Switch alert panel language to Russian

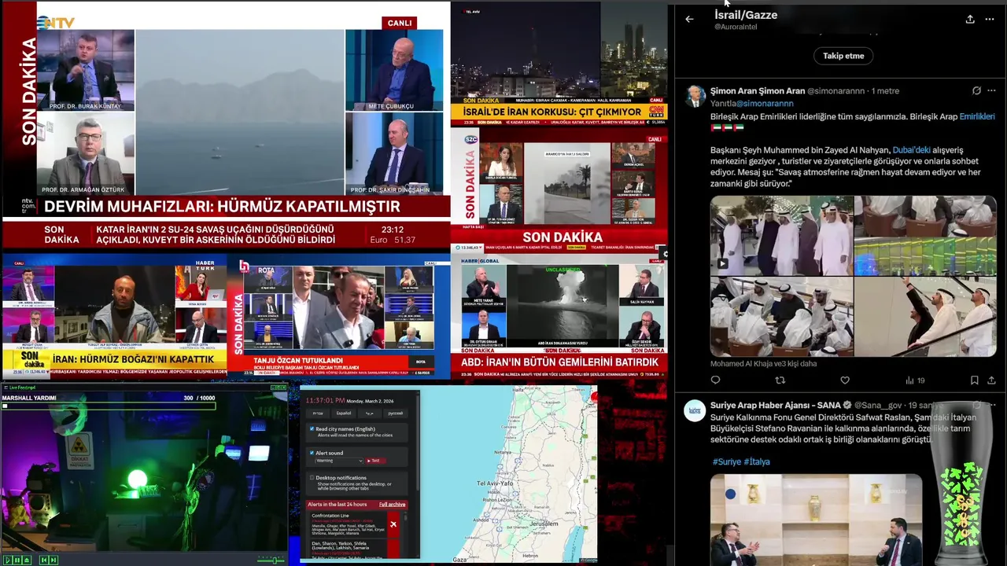[396, 413]
